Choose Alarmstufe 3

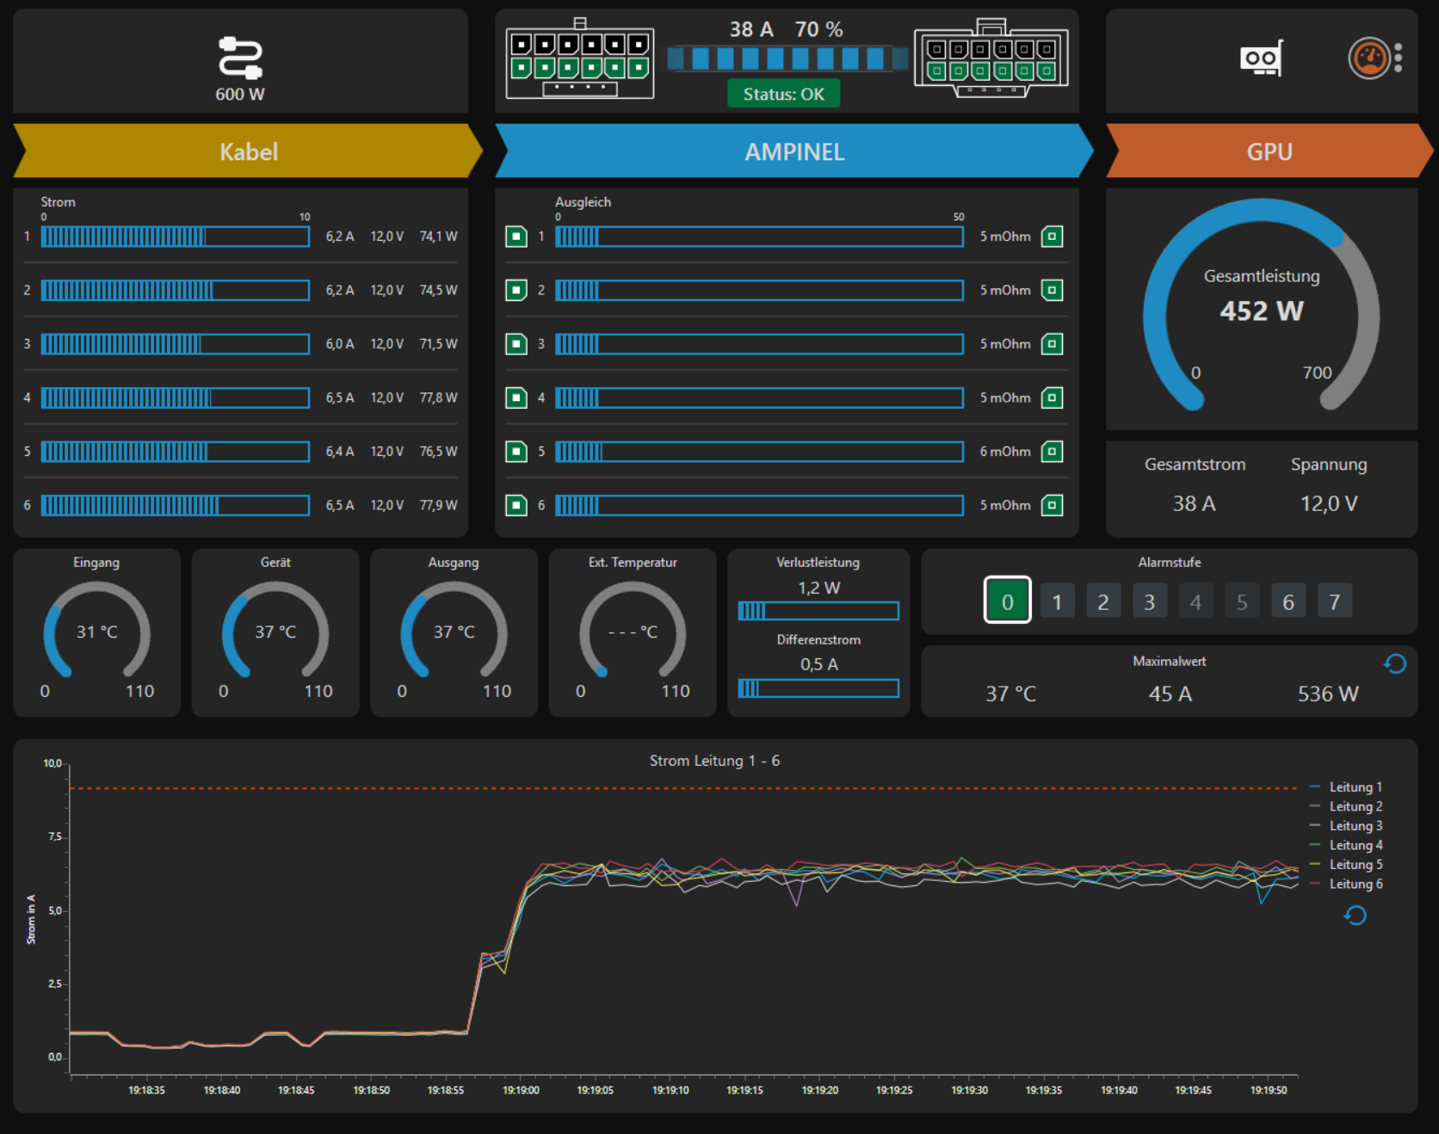point(1150,601)
